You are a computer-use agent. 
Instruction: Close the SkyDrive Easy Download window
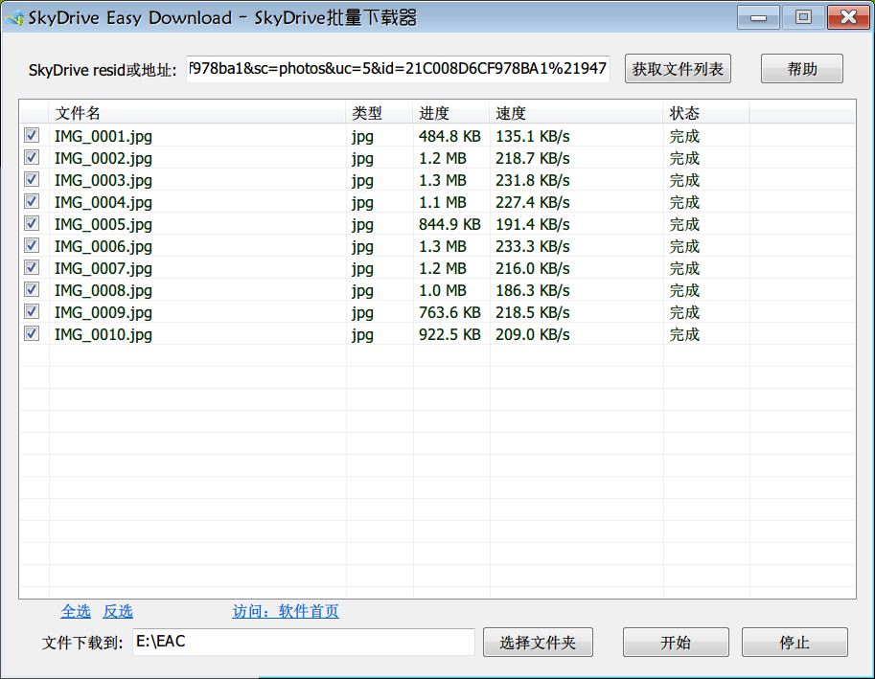tap(848, 17)
